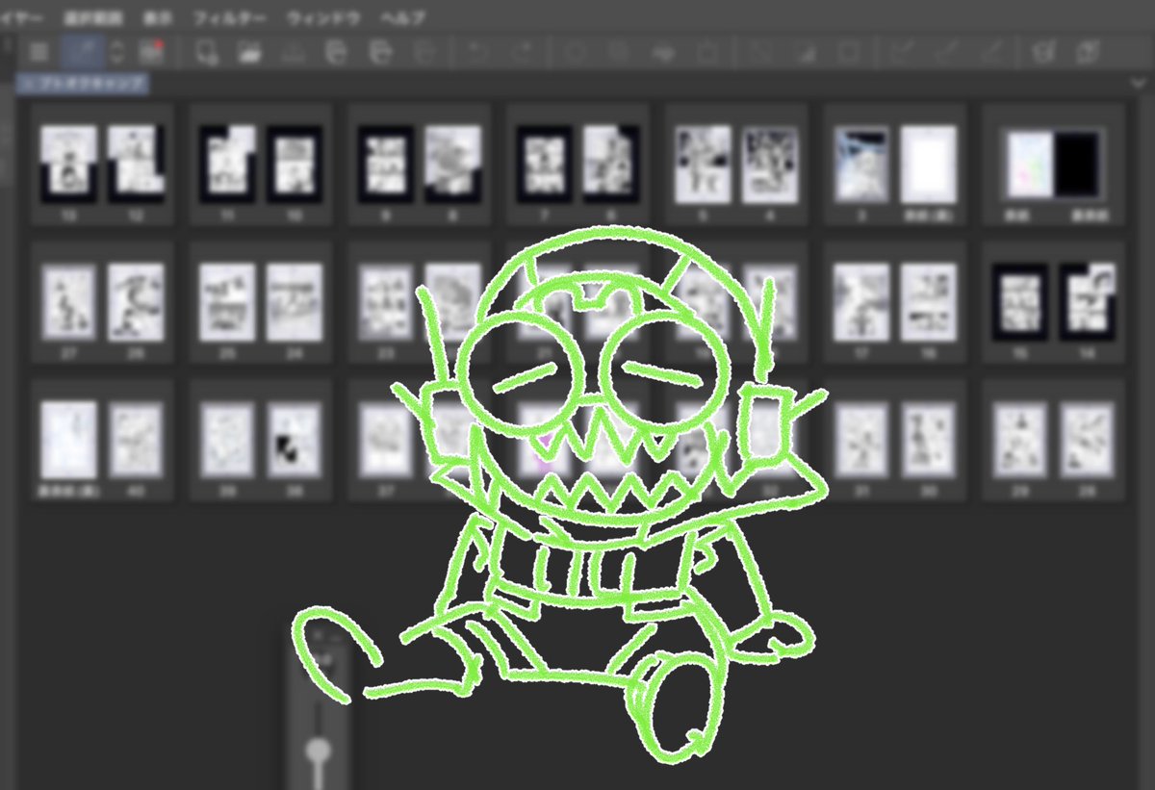Select the blank inside-front-cover page thumbnail

pos(929,166)
